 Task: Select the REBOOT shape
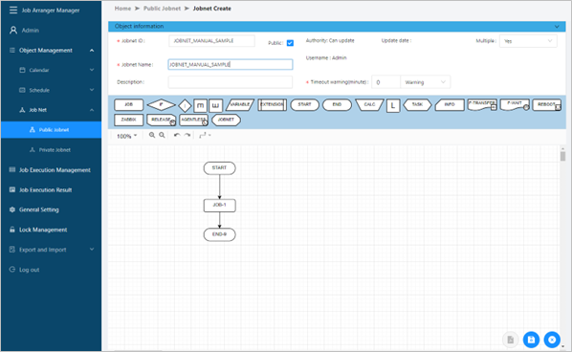pyautogui.click(x=547, y=104)
